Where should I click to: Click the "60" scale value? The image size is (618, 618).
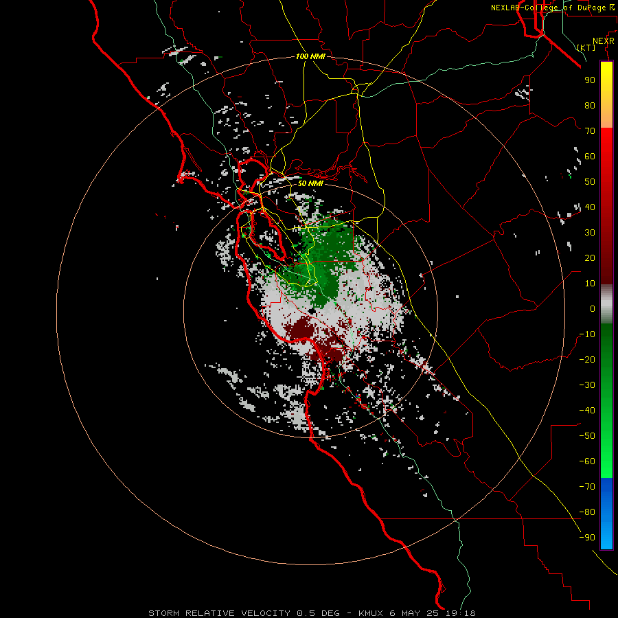pyautogui.click(x=590, y=156)
